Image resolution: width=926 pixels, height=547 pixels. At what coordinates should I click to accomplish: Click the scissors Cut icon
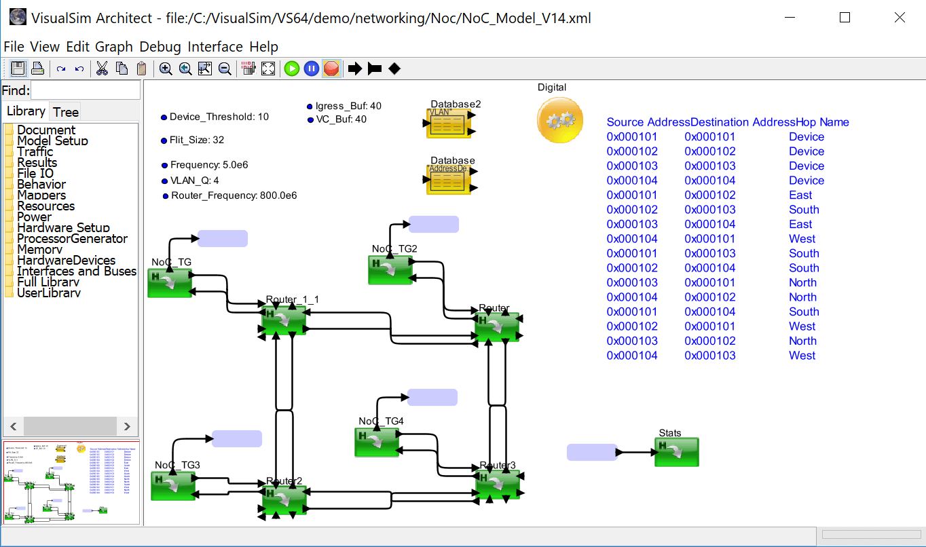pyautogui.click(x=102, y=68)
